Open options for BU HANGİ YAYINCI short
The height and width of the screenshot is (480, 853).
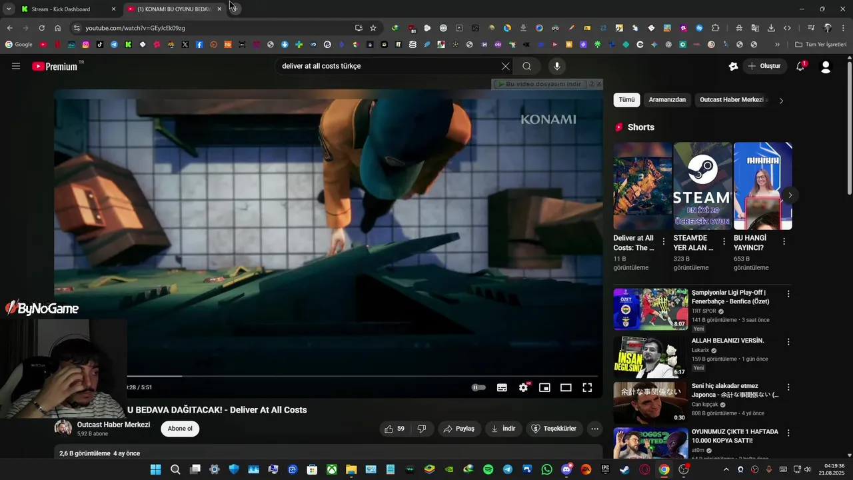pyautogui.click(x=784, y=242)
